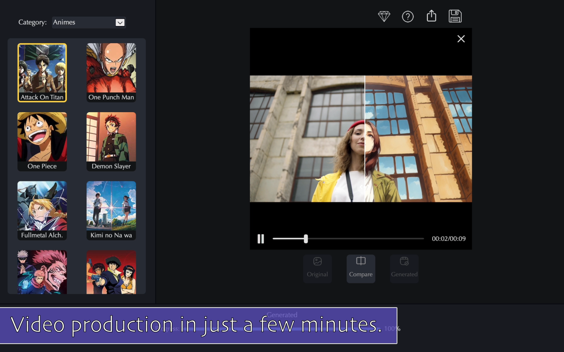Open the Category dropdown showing Animes
The image size is (564, 352).
(x=89, y=22)
